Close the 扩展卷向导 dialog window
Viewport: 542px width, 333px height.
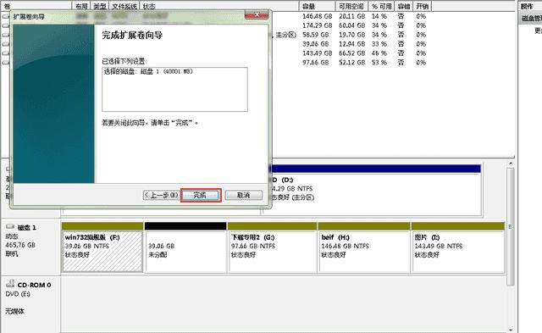[x=257, y=15]
